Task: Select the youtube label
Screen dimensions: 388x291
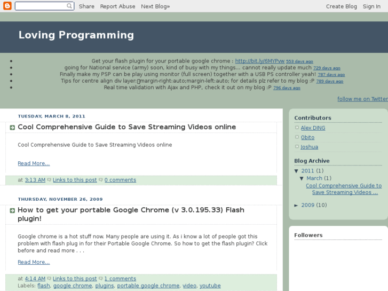Action: click(210, 286)
